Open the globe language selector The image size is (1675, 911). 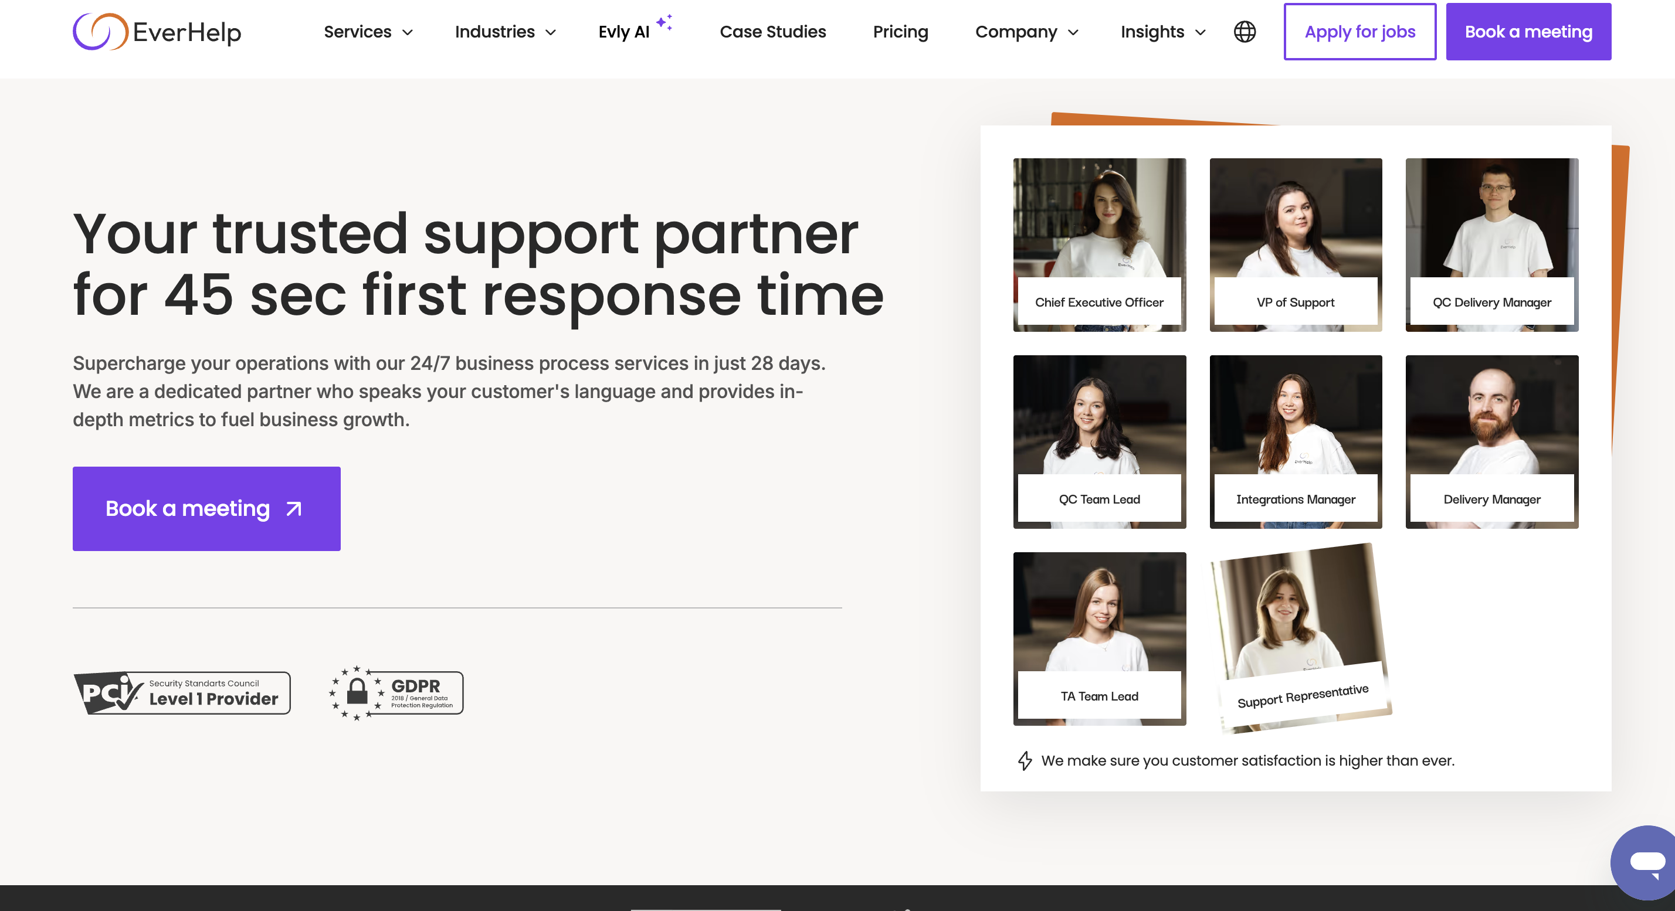point(1244,31)
